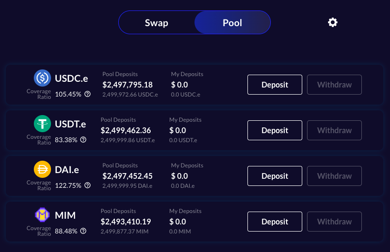Click the DAI.e token icon

point(42,169)
